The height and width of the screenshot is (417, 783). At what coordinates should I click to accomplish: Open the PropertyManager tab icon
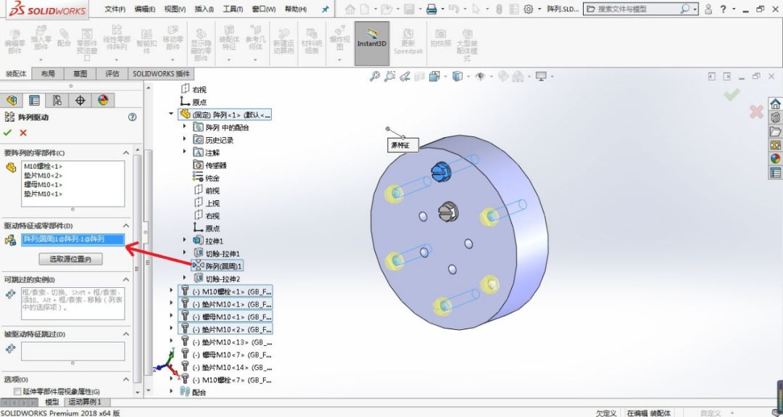point(34,100)
